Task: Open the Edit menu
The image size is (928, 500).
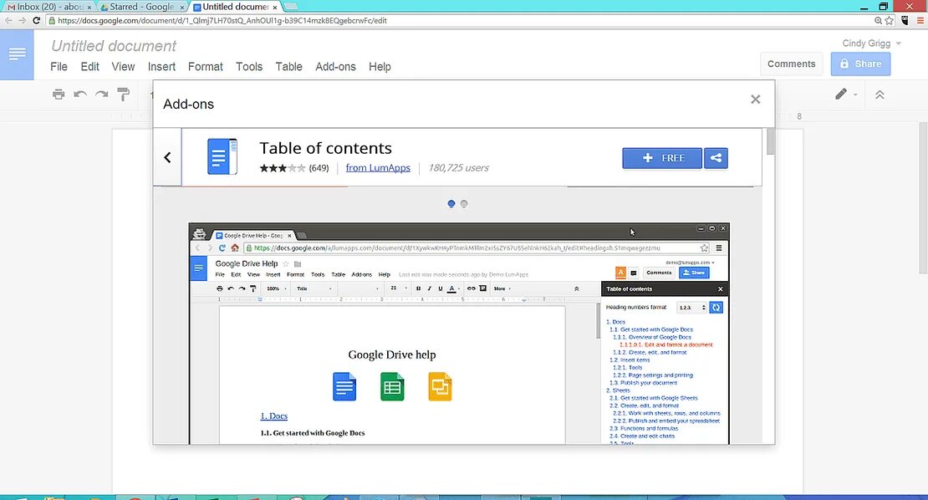Action: click(x=90, y=67)
